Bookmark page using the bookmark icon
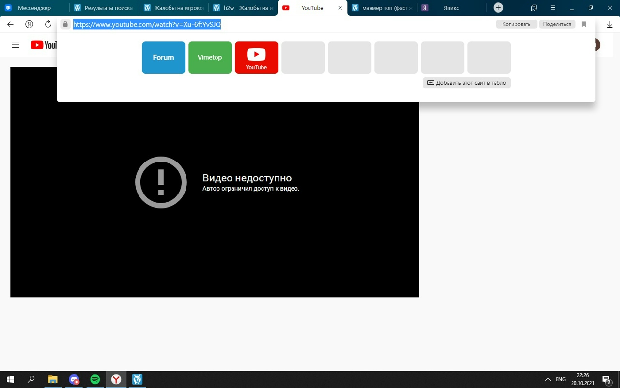 [x=584, y=24]
